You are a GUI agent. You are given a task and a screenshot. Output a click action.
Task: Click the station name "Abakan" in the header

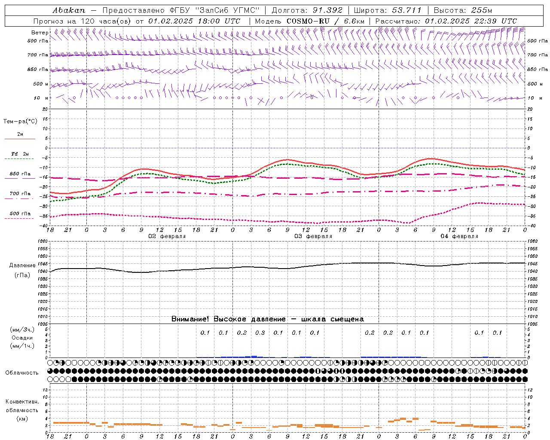pos(69,10)
